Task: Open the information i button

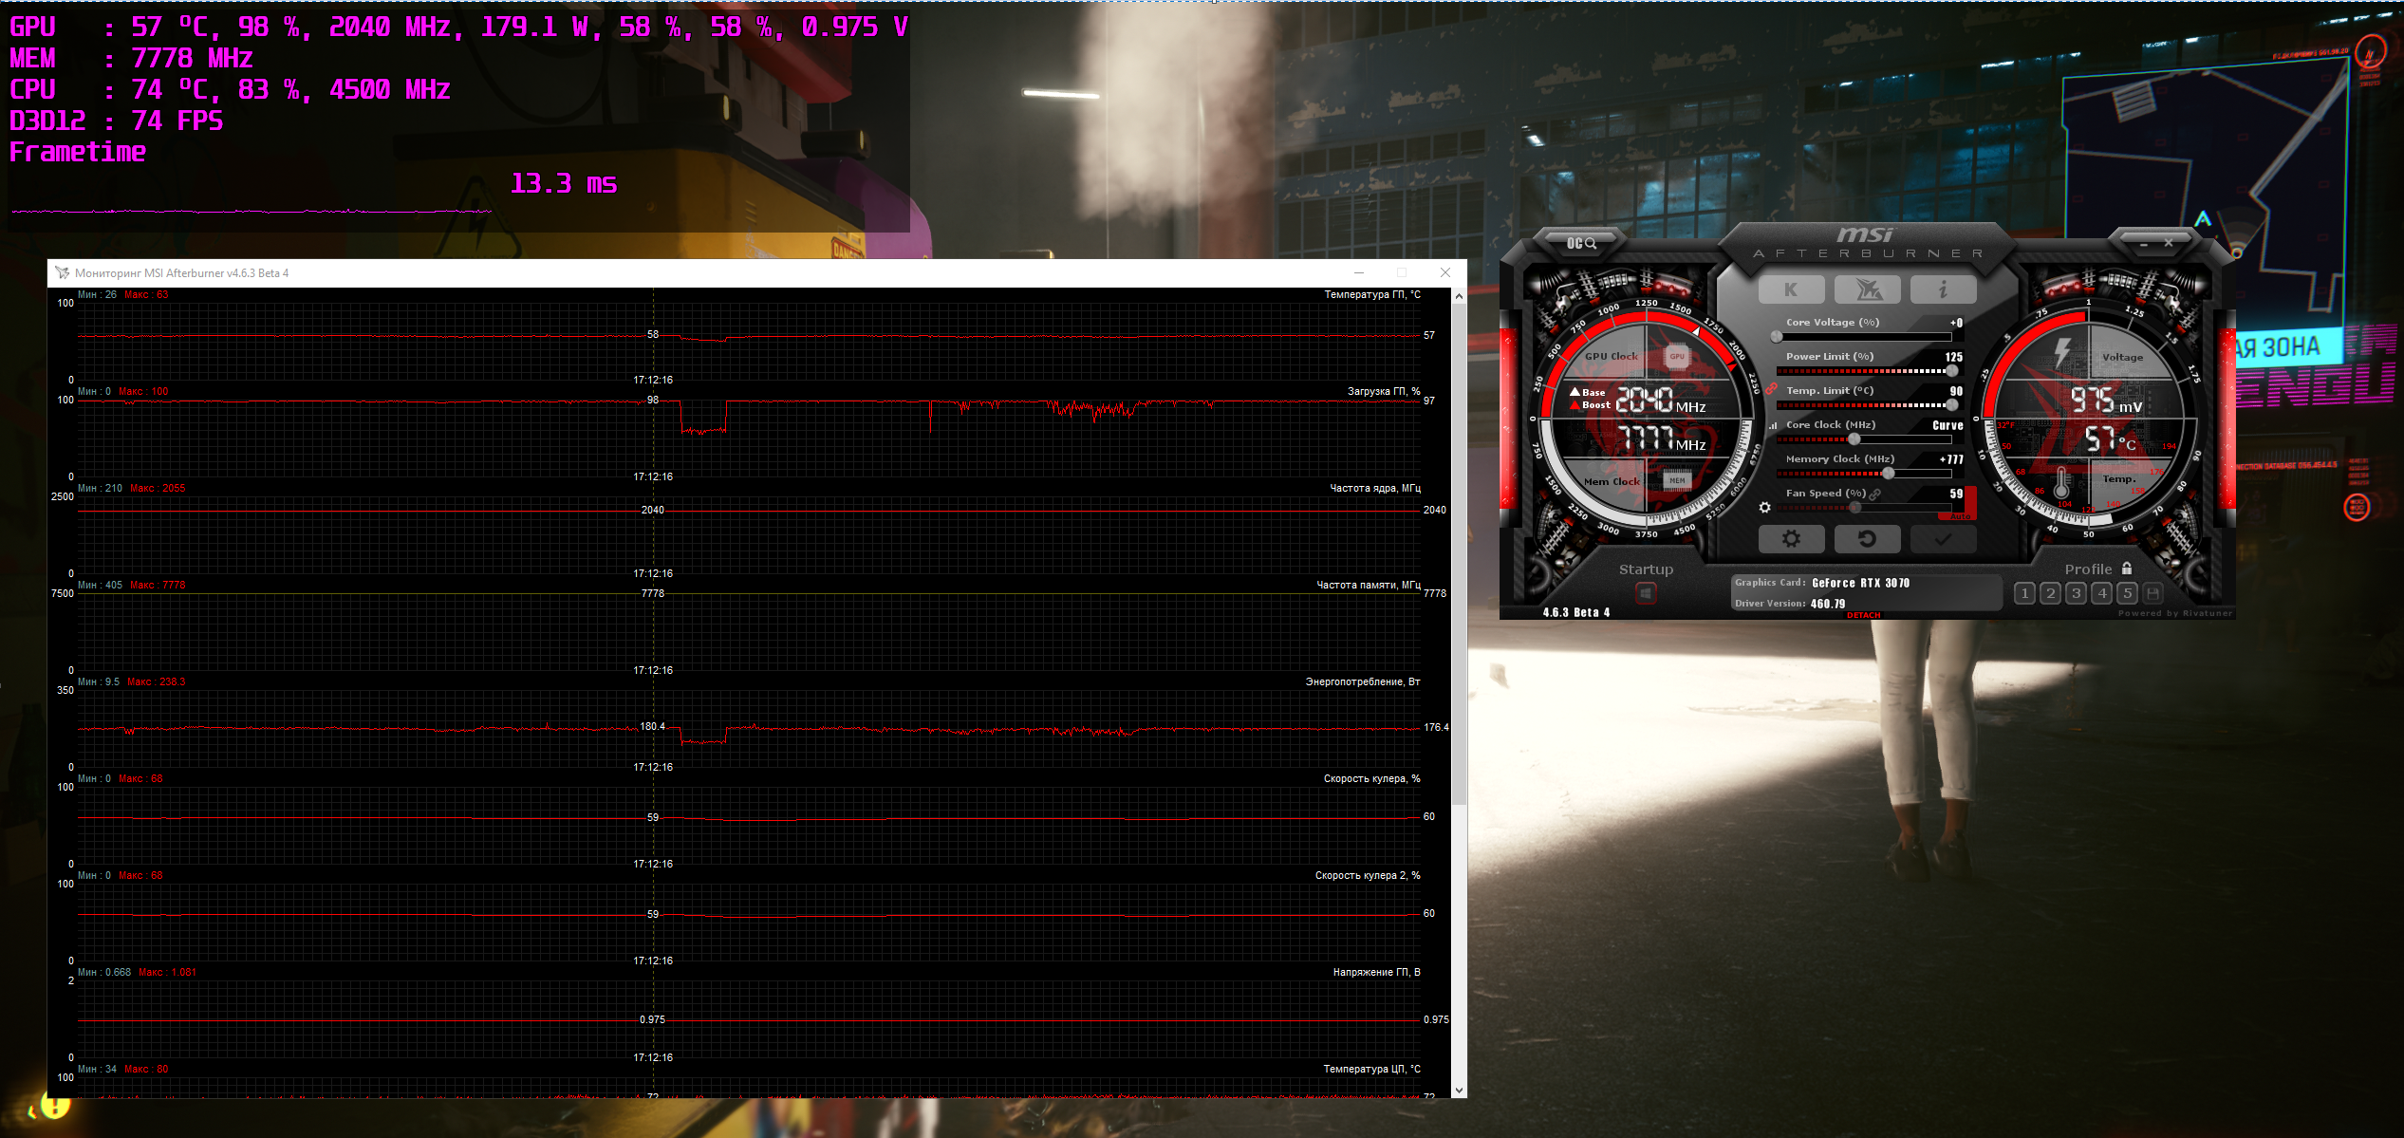Action: coord(1943,289)
